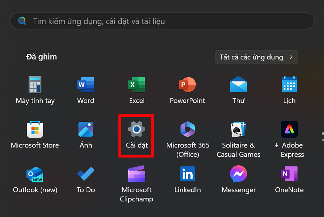The width and height of the screenshot is (324, 217).
Task: Click the search input field
Action: coord(162,21)
